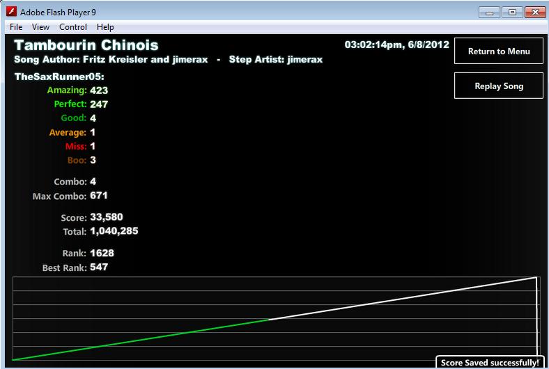Close the Flash Player window

pyautogui.click(x=535, y=13)
